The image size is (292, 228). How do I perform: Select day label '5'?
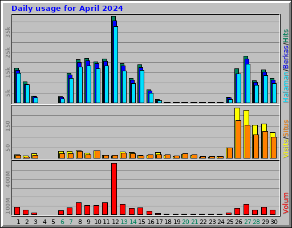(x=53, y=222)
